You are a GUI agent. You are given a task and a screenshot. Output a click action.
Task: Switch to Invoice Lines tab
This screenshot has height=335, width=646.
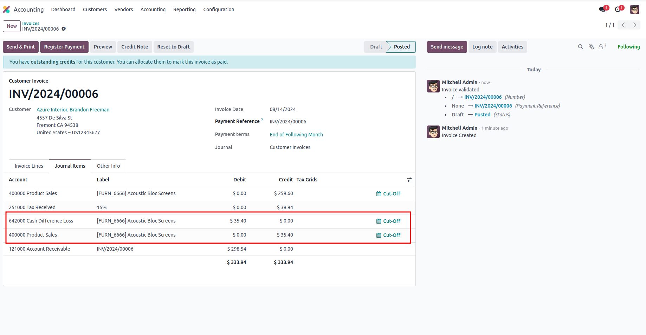[x=29, y=166]
